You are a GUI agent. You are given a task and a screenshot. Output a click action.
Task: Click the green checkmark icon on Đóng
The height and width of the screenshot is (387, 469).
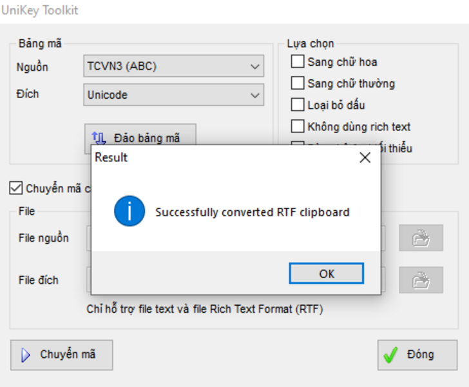pos(390,355)
